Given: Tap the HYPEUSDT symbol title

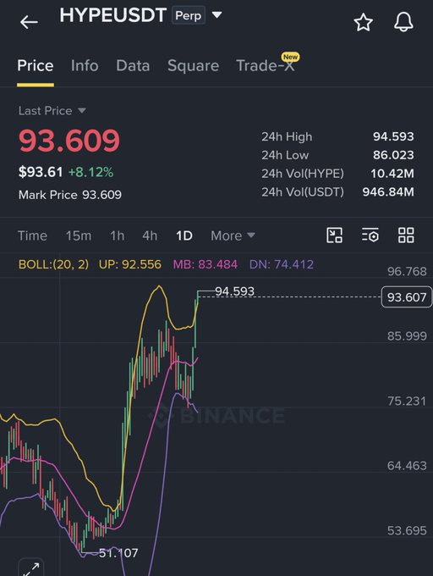Looking at the screenshot, I should coord(113,15).
